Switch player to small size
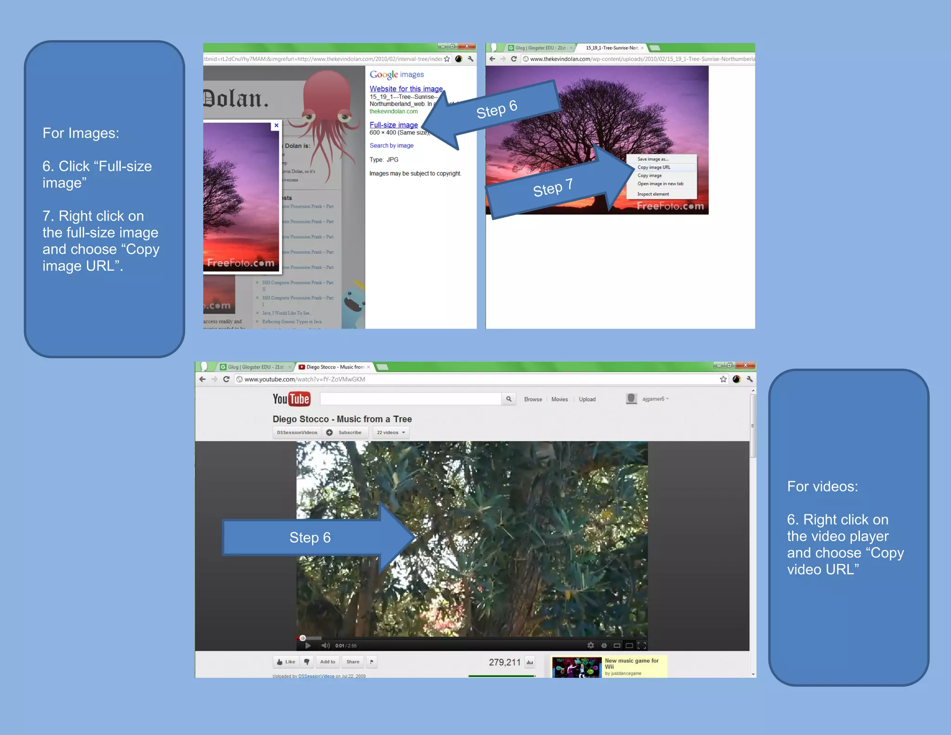This screenshot has height=735, width=951. [x=617, y=645]
